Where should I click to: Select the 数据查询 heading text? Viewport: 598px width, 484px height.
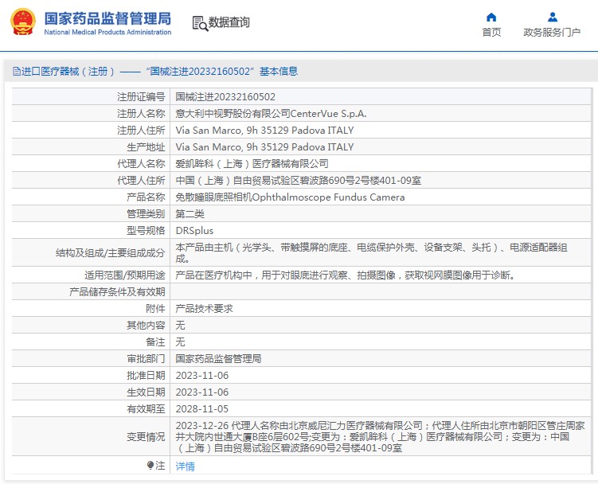(229, 22)
